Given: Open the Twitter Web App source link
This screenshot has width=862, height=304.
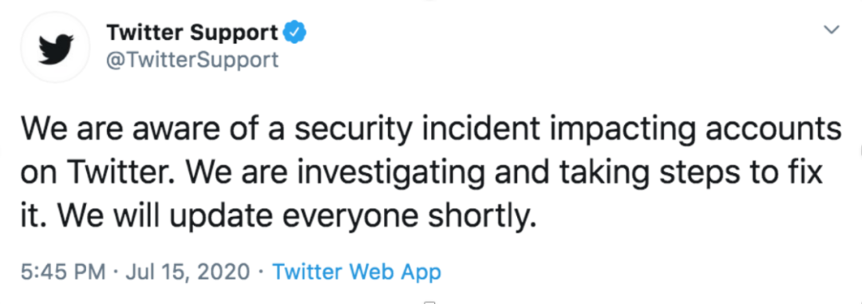Looking at the screenshot, I should click(x=357, y=271).
